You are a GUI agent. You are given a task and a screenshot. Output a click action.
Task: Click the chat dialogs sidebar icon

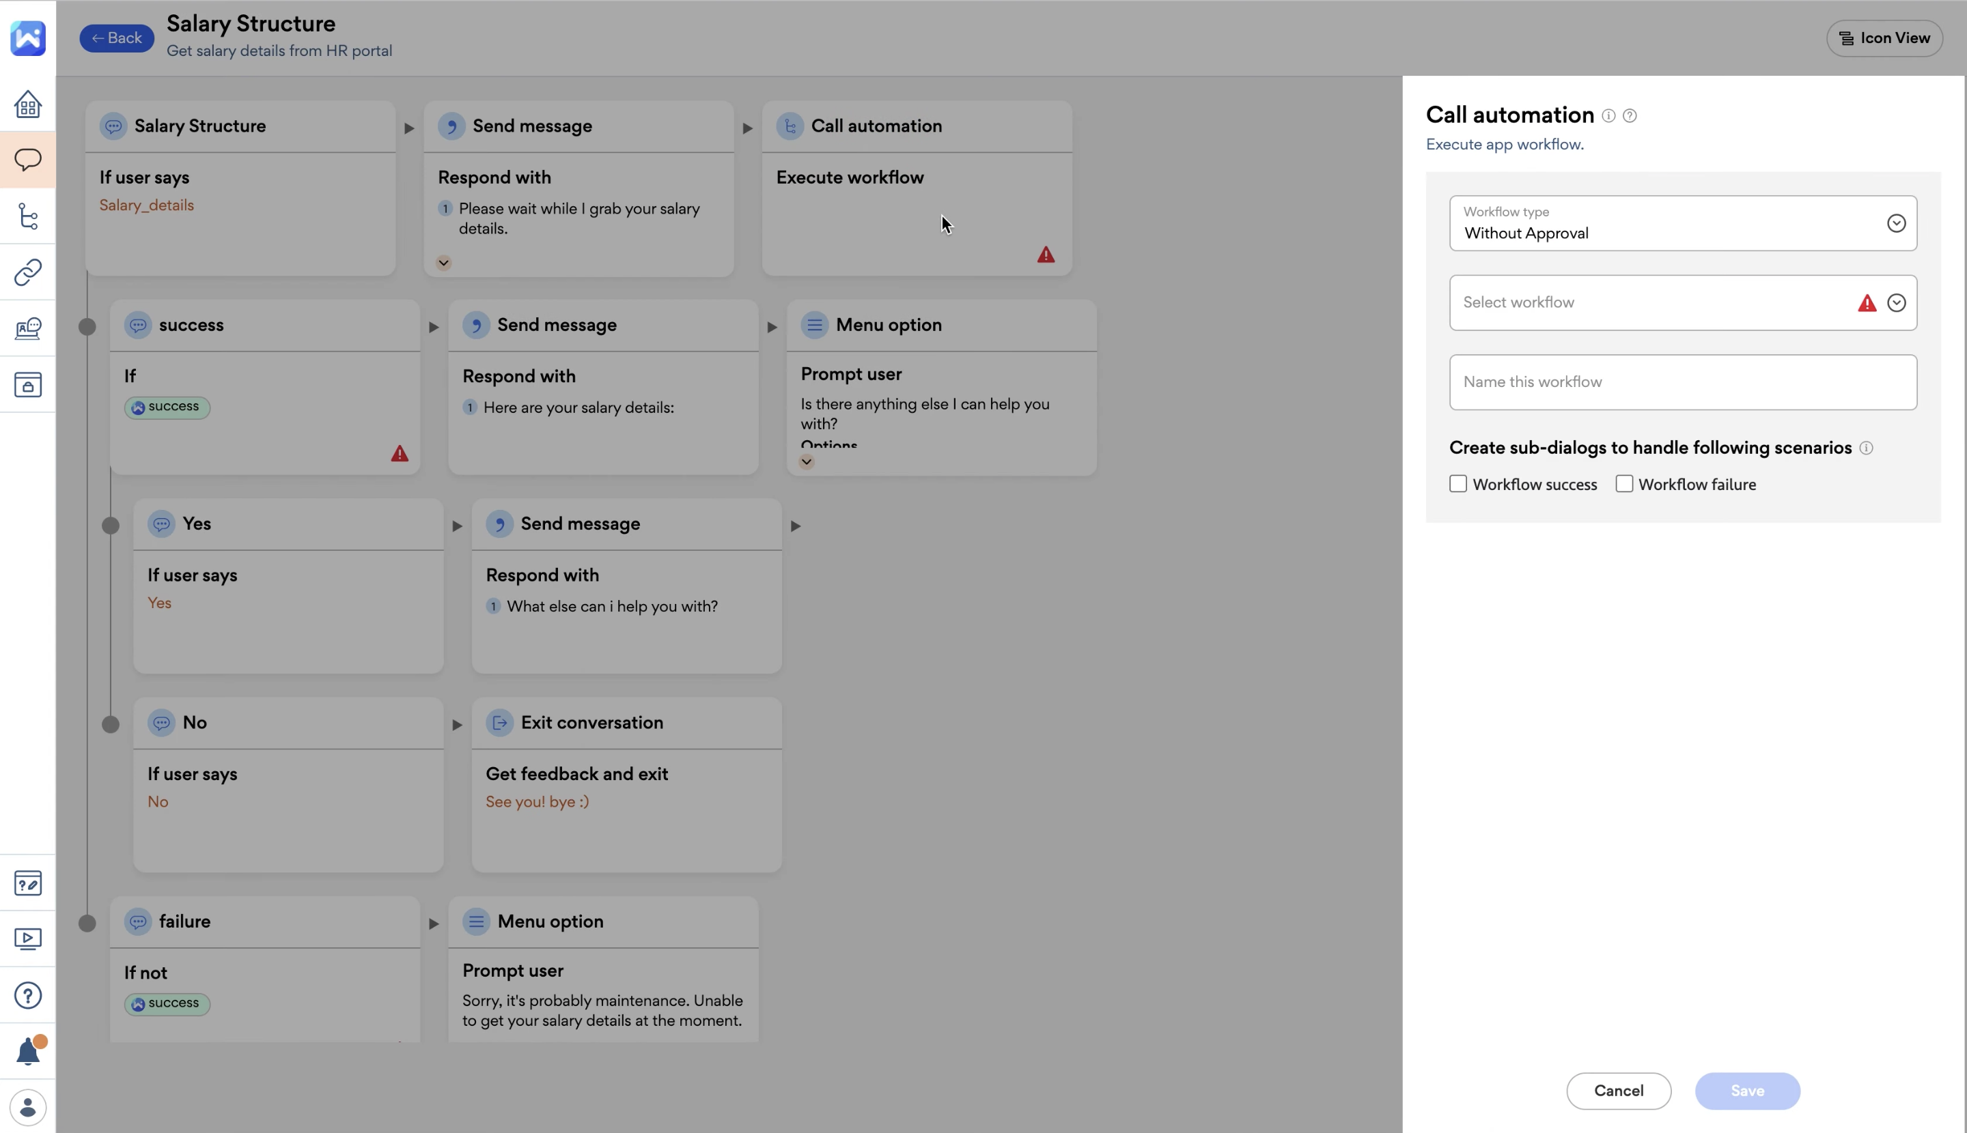tap(28, 160)
